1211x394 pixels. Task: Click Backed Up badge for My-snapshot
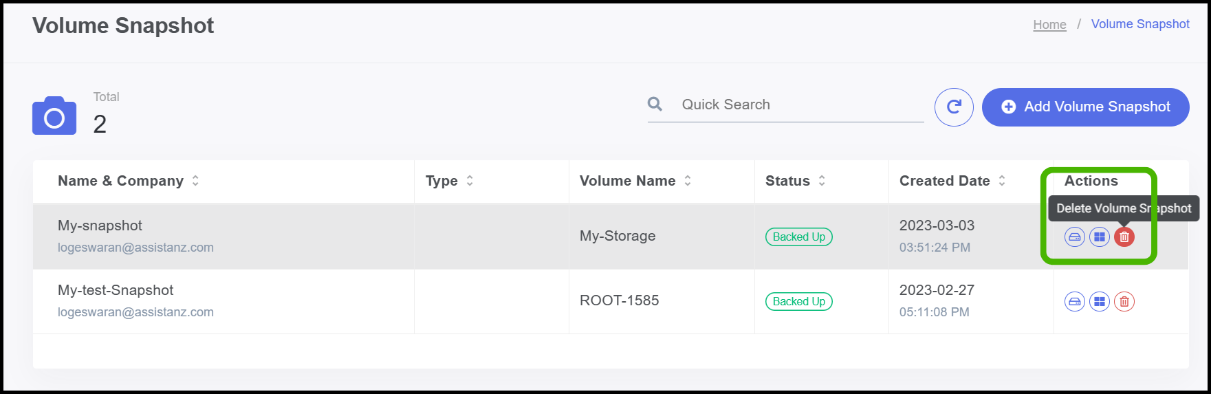(x=799, y=237)
